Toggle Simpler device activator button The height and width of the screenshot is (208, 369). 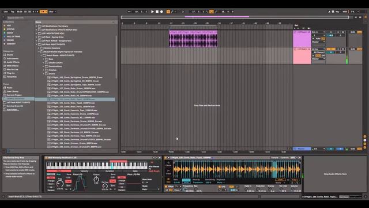tap(165, 158)
